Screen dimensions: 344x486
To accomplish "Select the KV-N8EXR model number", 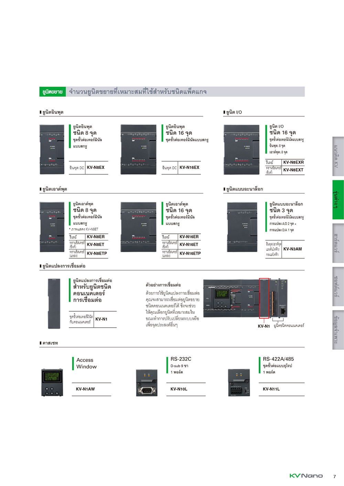I will click(293, 162).
